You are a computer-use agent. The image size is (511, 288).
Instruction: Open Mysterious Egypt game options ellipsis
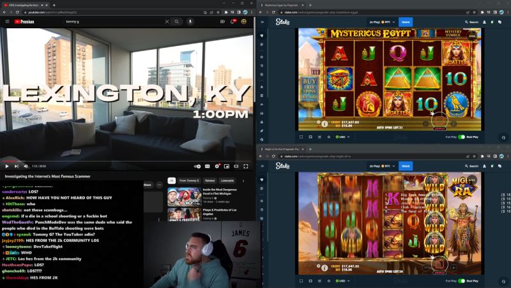point(472,36)
